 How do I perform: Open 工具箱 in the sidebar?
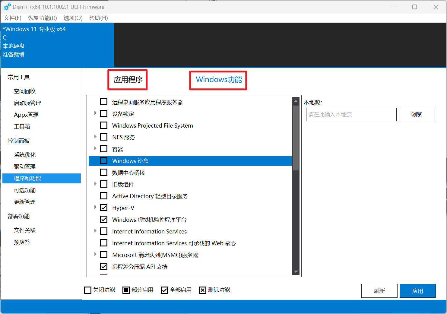(x=22, y=126)
